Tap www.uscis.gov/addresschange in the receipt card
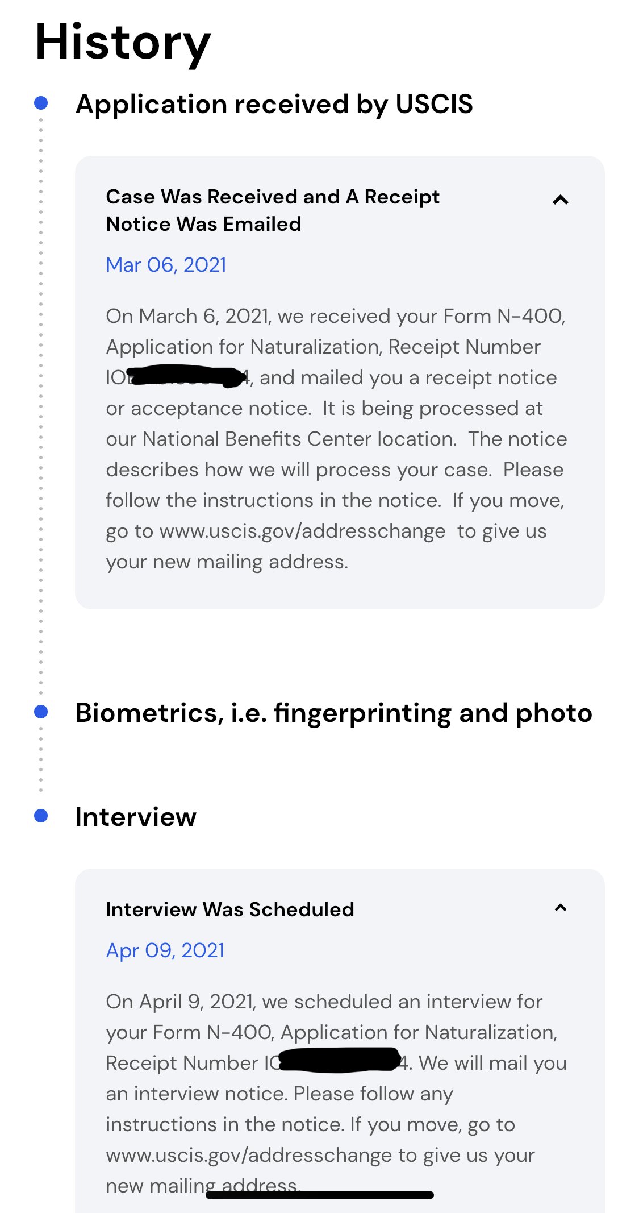 (303, 531)
